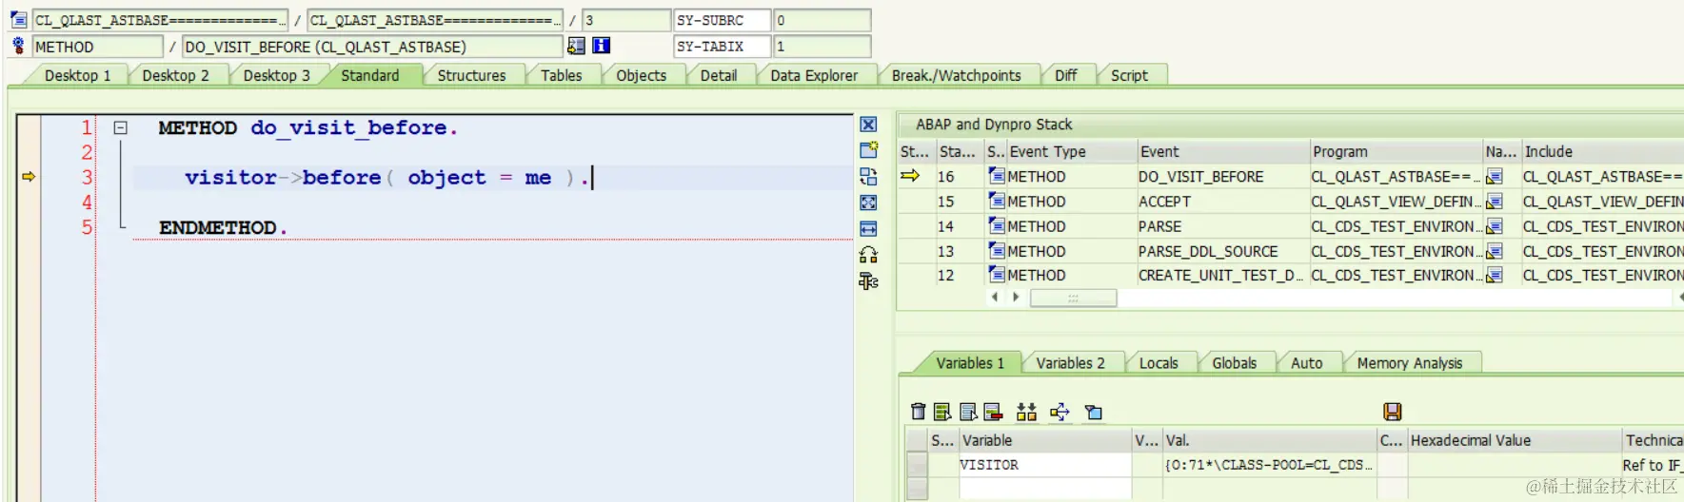
Task: Click the trash icon in Variables toolbar
Action: pyautogui.click(x=918, y=412)
